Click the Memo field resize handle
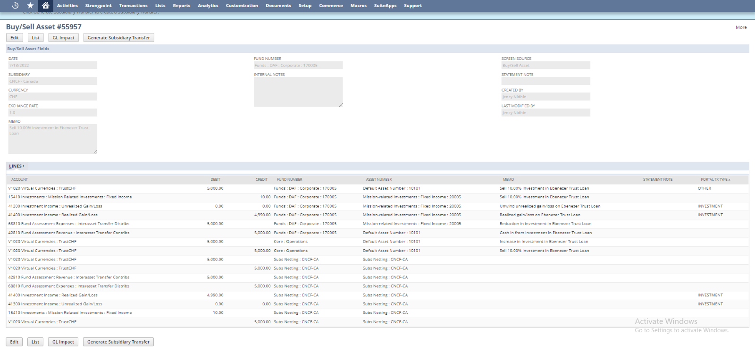 coord(95,151)
